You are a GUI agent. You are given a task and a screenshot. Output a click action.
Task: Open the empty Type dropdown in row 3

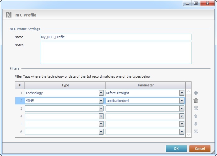(101, 108)
